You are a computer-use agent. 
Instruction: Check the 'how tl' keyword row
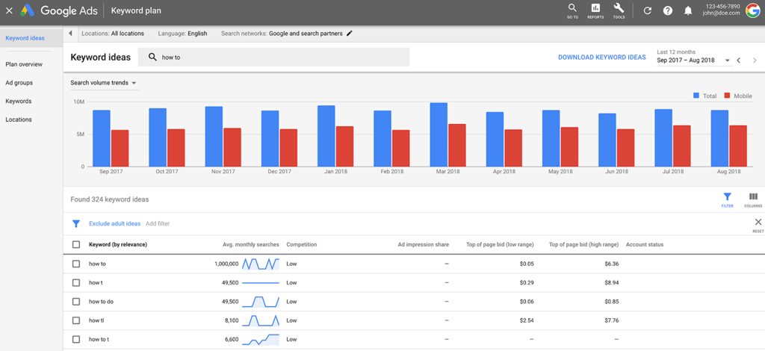point(76,320)
